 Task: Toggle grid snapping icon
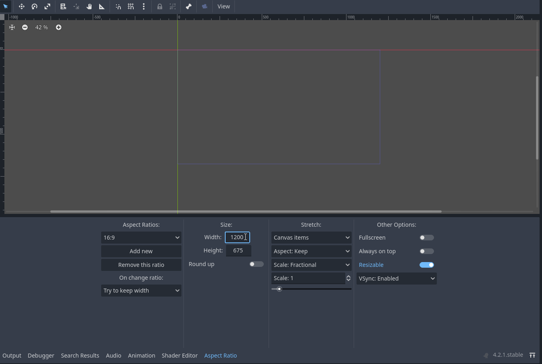pyautogui.click(x=131, y=6)
